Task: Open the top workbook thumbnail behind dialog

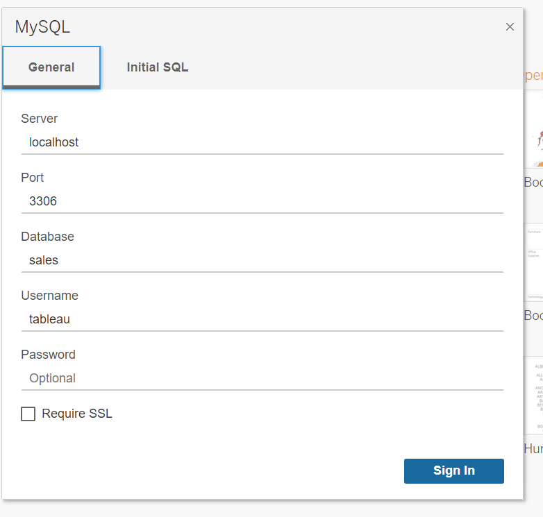Action: coord(534,129)
